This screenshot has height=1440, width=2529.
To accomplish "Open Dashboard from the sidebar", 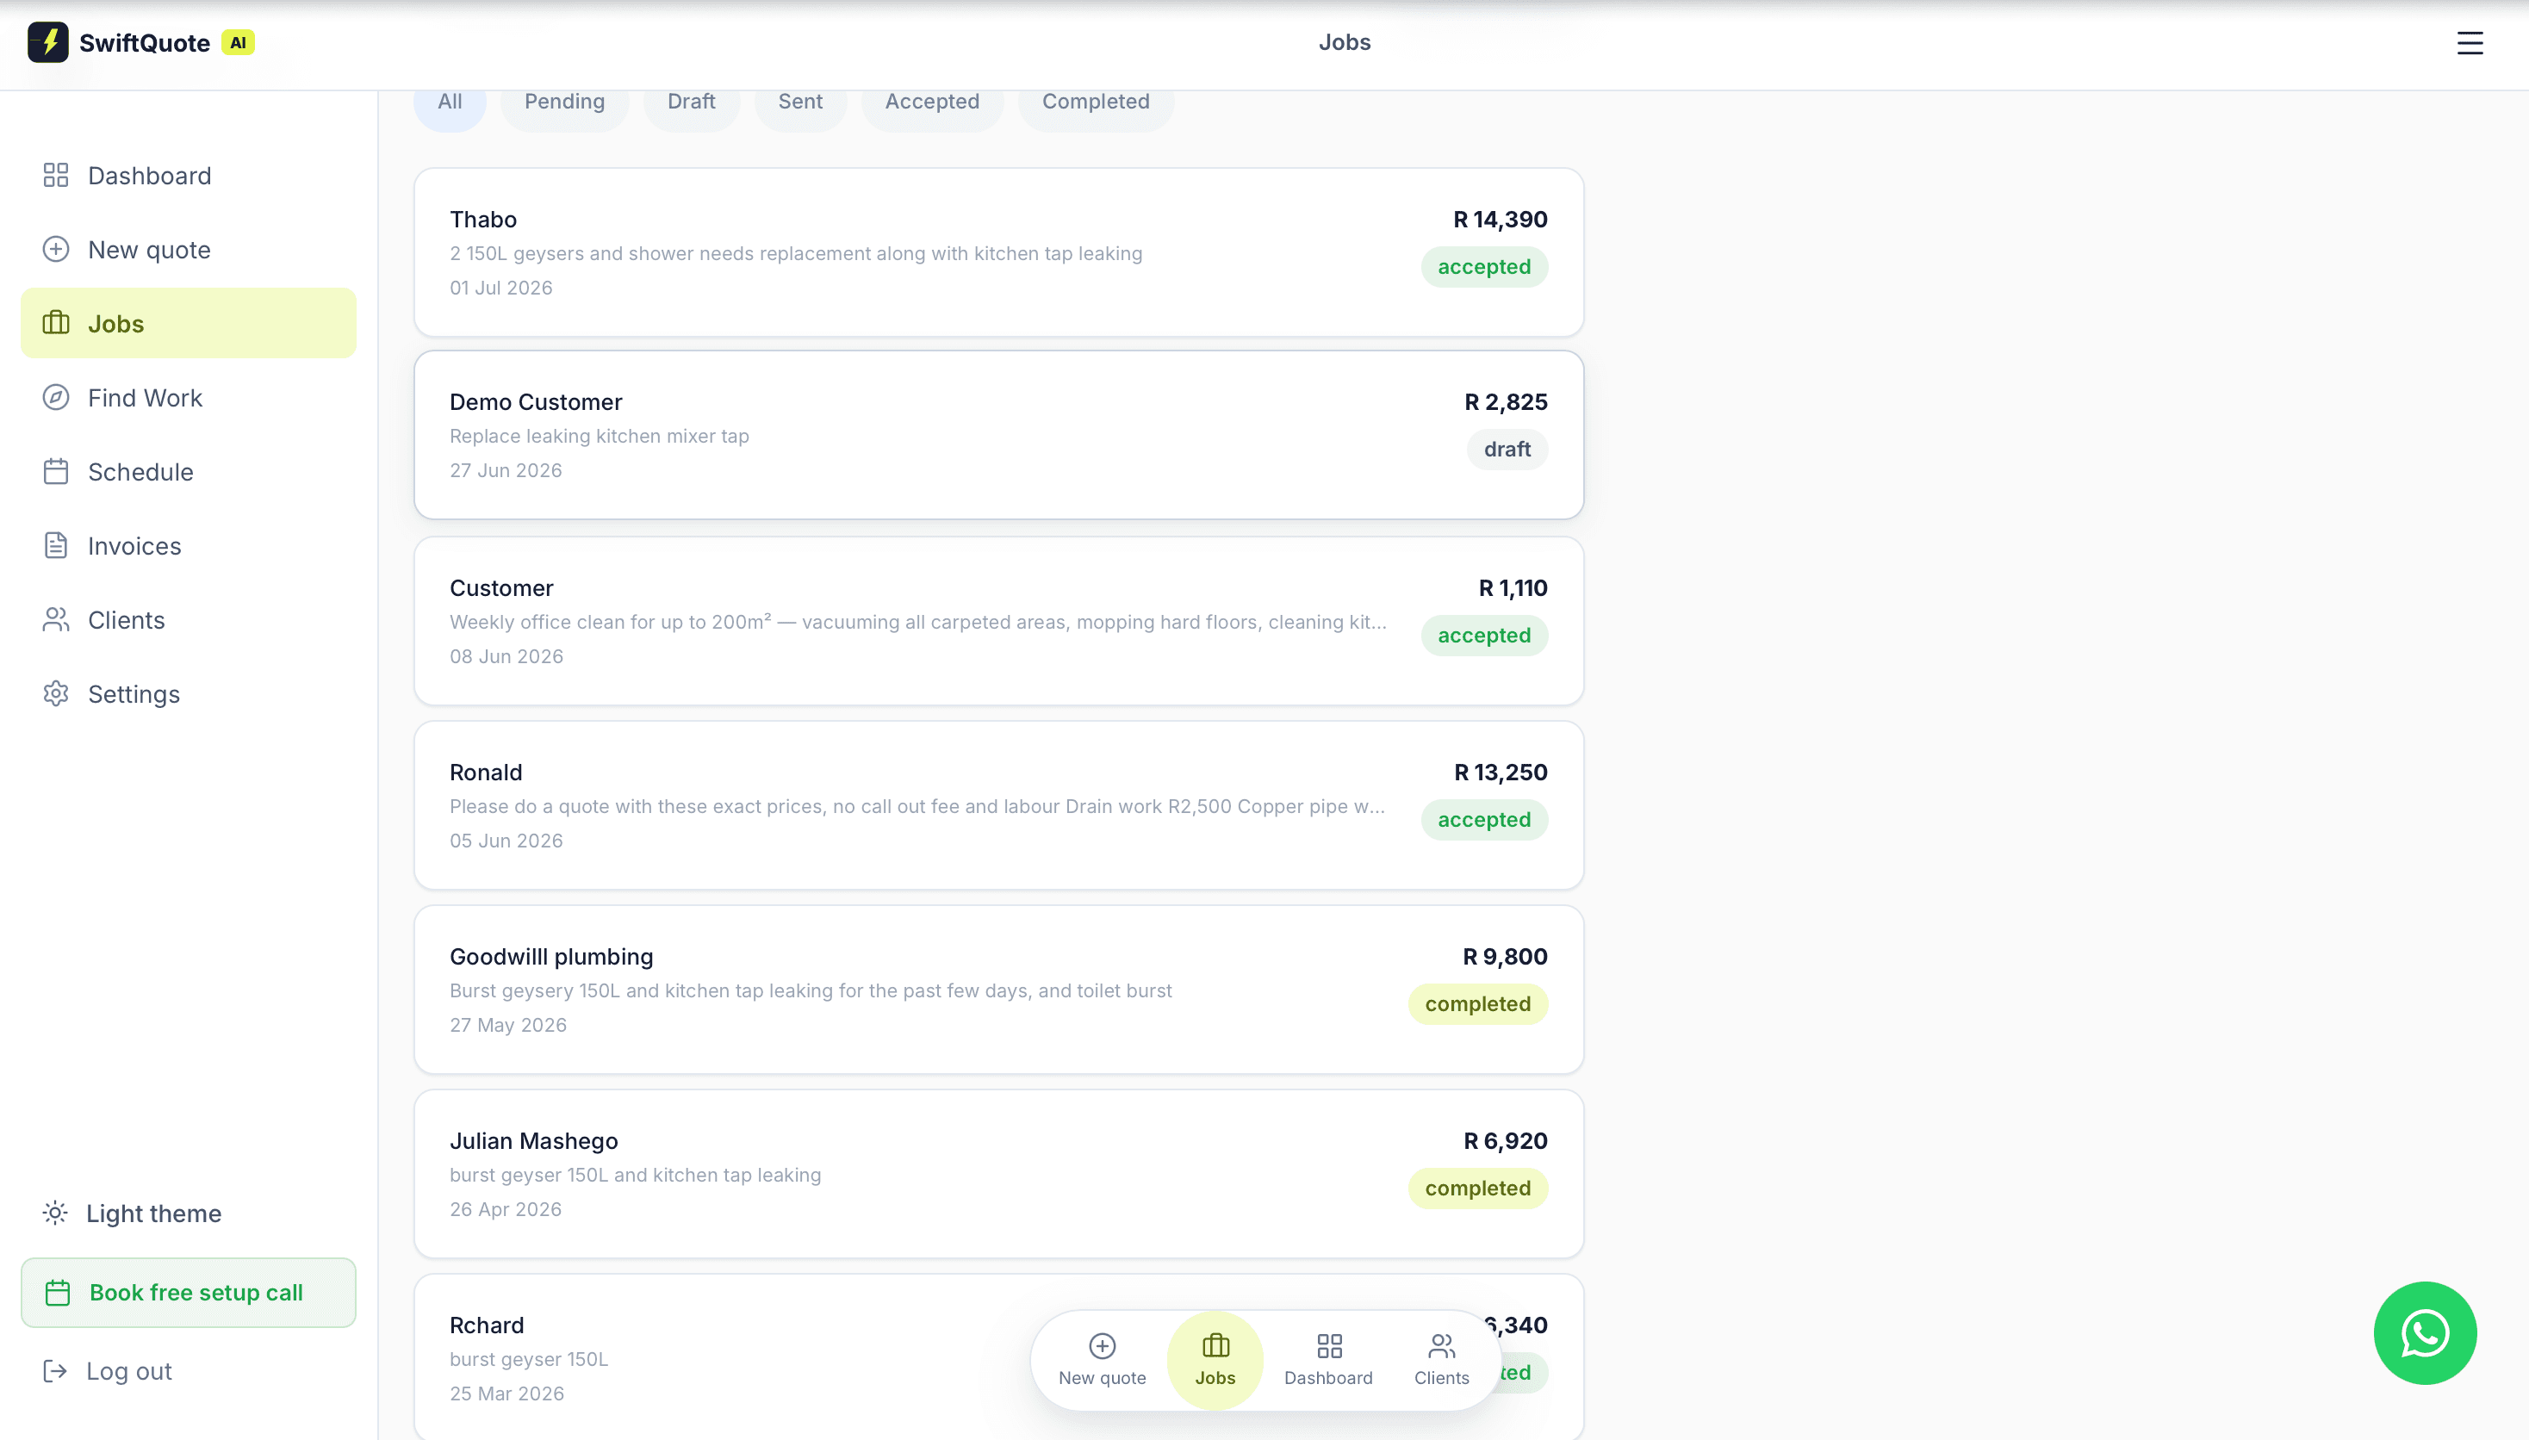I will (188, 175).
